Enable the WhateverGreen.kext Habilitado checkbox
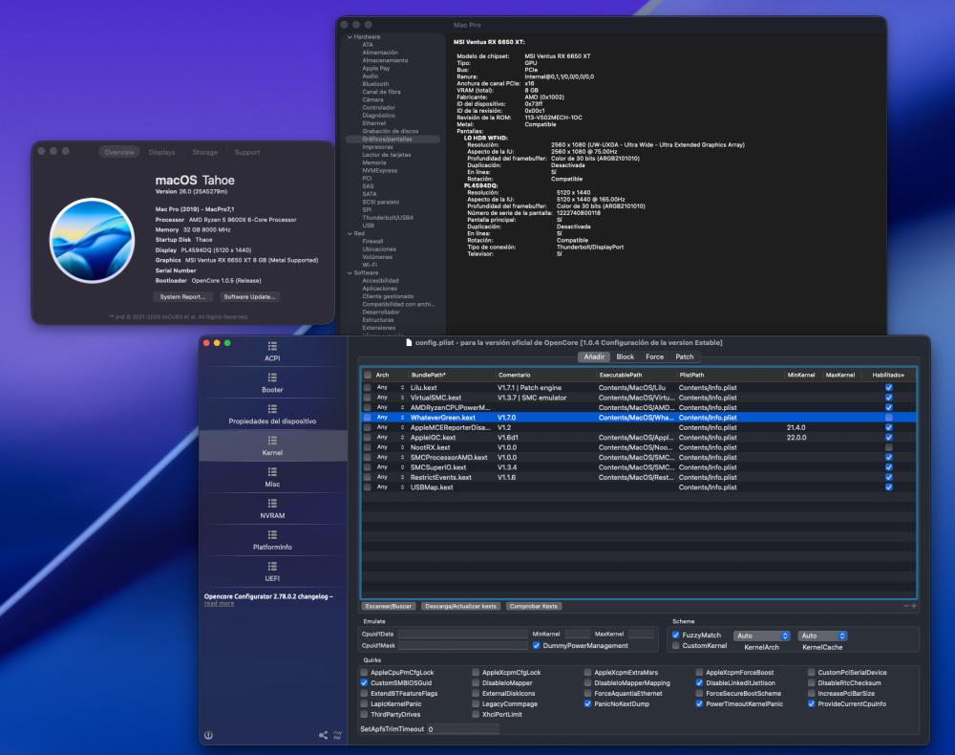Viewport: 955px width, 755px height. pyautogui.click(x=888, y=418)
